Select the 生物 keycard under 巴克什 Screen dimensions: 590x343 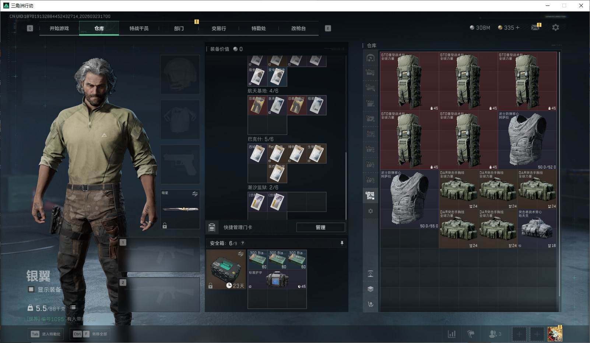pyautogui.click(x=316, y=153)
